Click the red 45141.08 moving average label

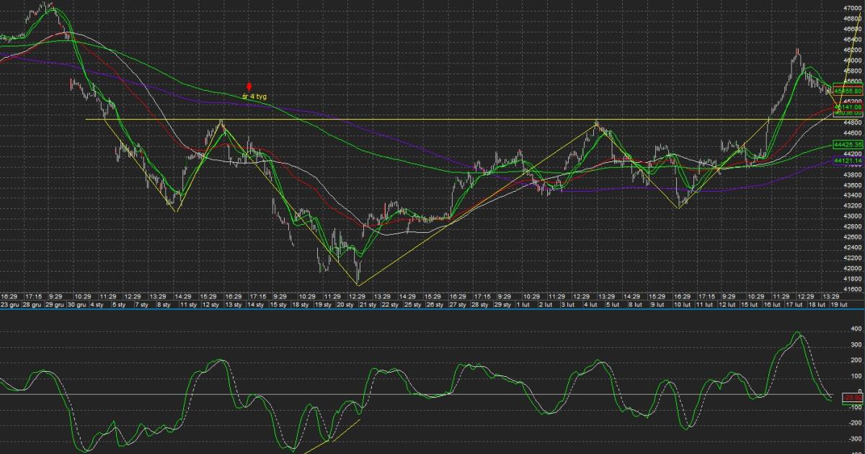point(848,107)
